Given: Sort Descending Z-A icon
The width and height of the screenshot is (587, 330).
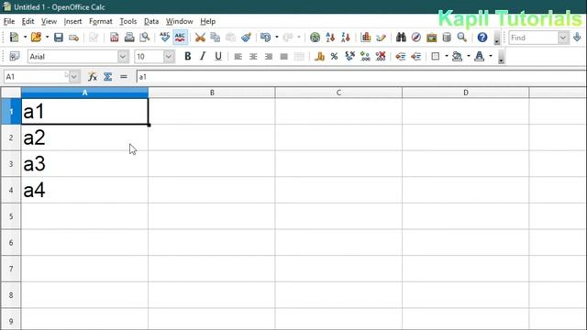Looking at the screenshot, I should pyautogui.click(x=346, y=38).
